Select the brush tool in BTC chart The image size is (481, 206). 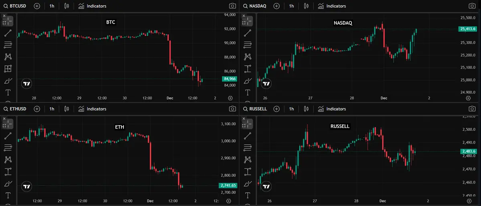(x=8, y=81)
